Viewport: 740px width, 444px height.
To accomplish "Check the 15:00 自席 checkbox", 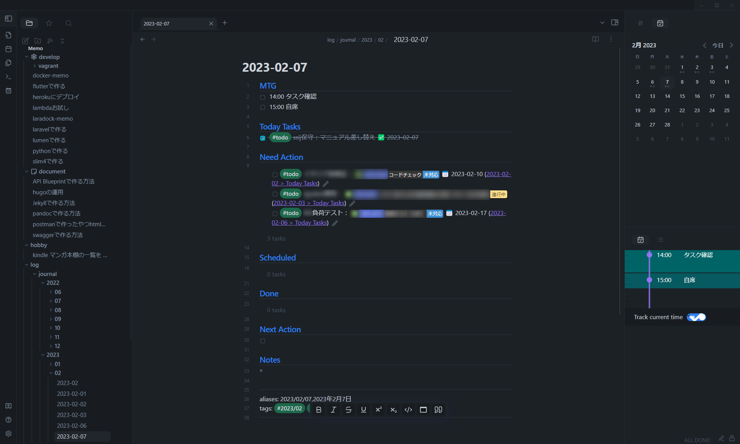I will (x=262, y=108).
